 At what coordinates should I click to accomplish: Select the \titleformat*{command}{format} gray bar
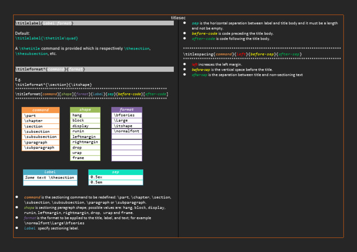tap(94, 69)
